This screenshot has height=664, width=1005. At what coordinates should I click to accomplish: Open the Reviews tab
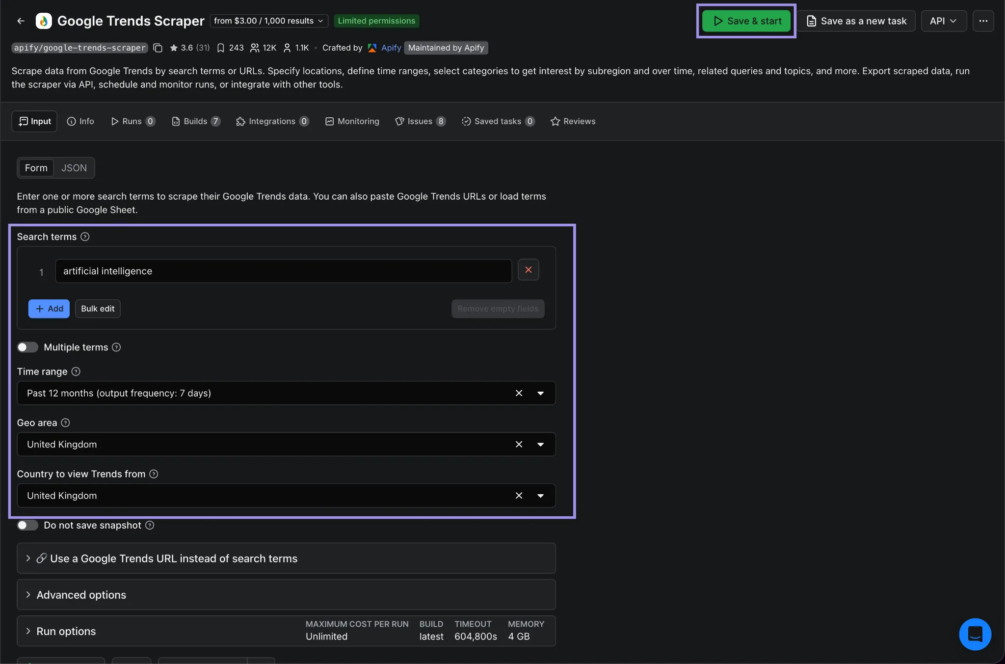point(573,121)
